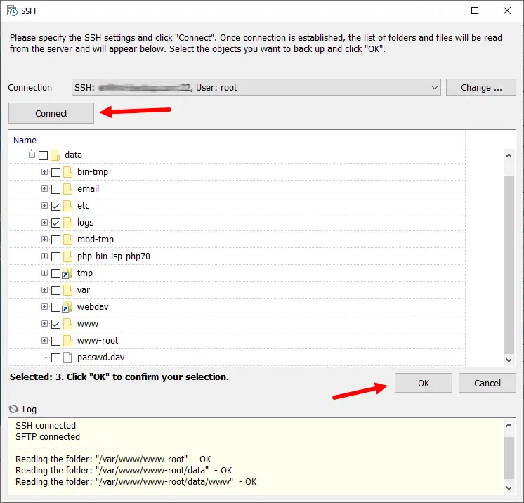This screenshot has height=503, width=524.
Task: Check the tmp checkbox
Action: click(55, 273)
